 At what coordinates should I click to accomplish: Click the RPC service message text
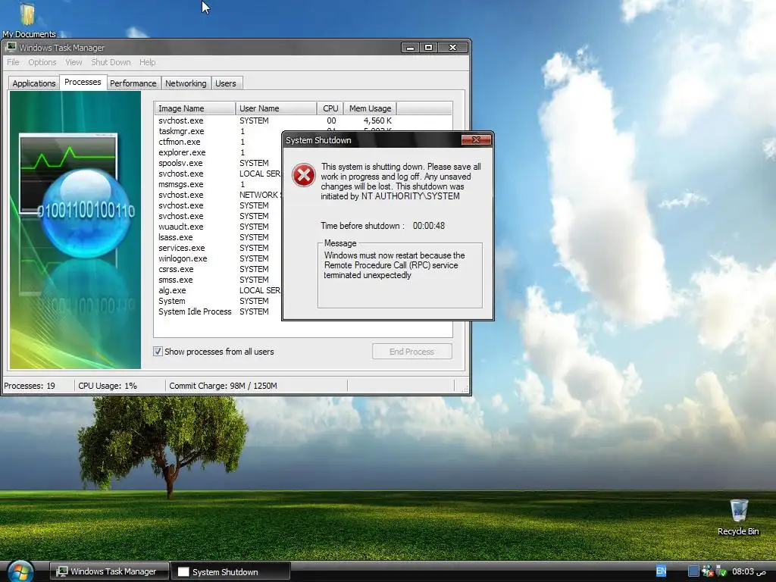tap(394, 265)
